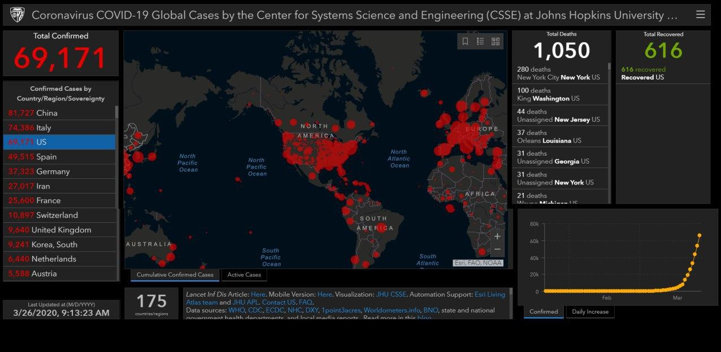Image resolution: width=721 pixels, height=352 pixels.
Task: Click the dashboard title in the header
Action: [x=354, y=15]
